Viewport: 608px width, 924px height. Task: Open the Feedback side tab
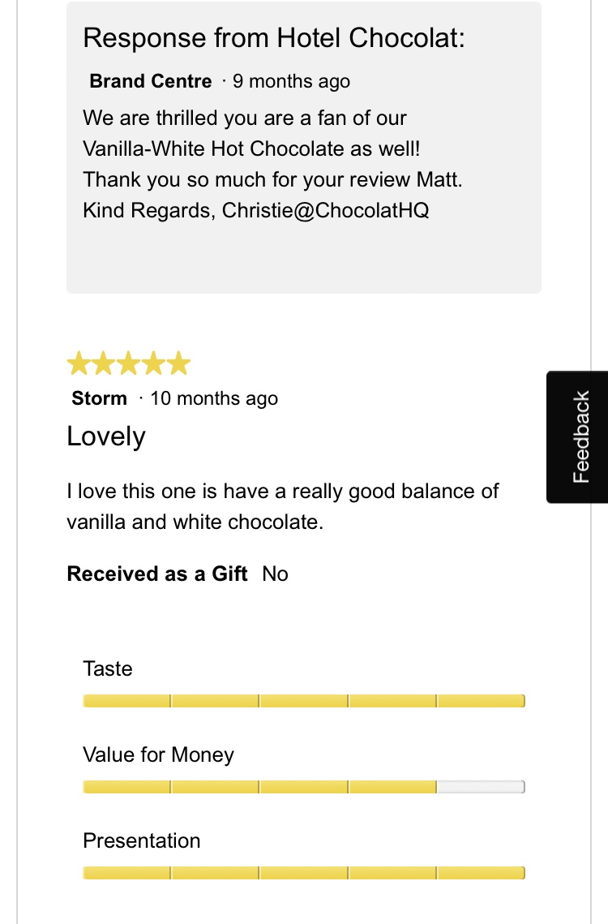579,437
